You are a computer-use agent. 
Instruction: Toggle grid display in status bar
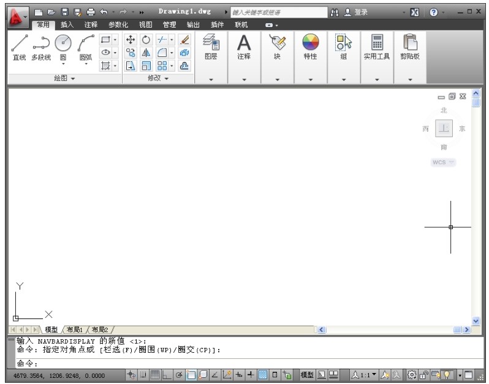pyautogui.click(x=155, y=375)
